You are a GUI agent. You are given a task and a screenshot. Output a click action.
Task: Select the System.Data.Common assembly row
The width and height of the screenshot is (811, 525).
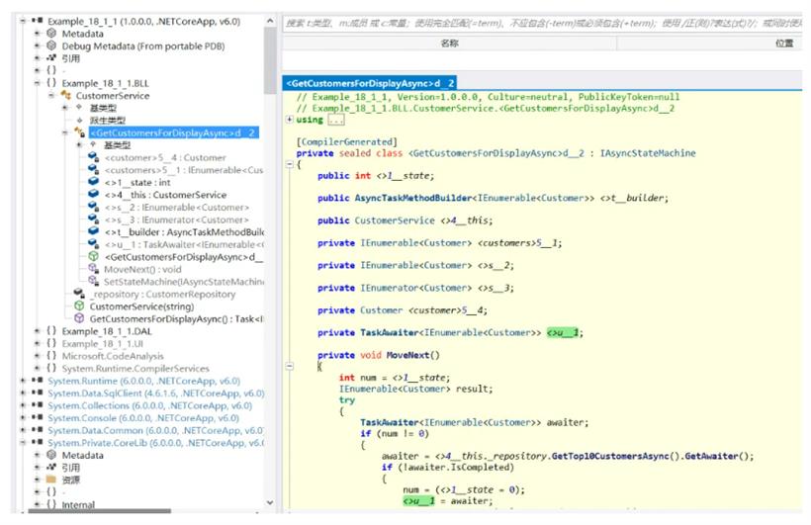pos(155,430)
